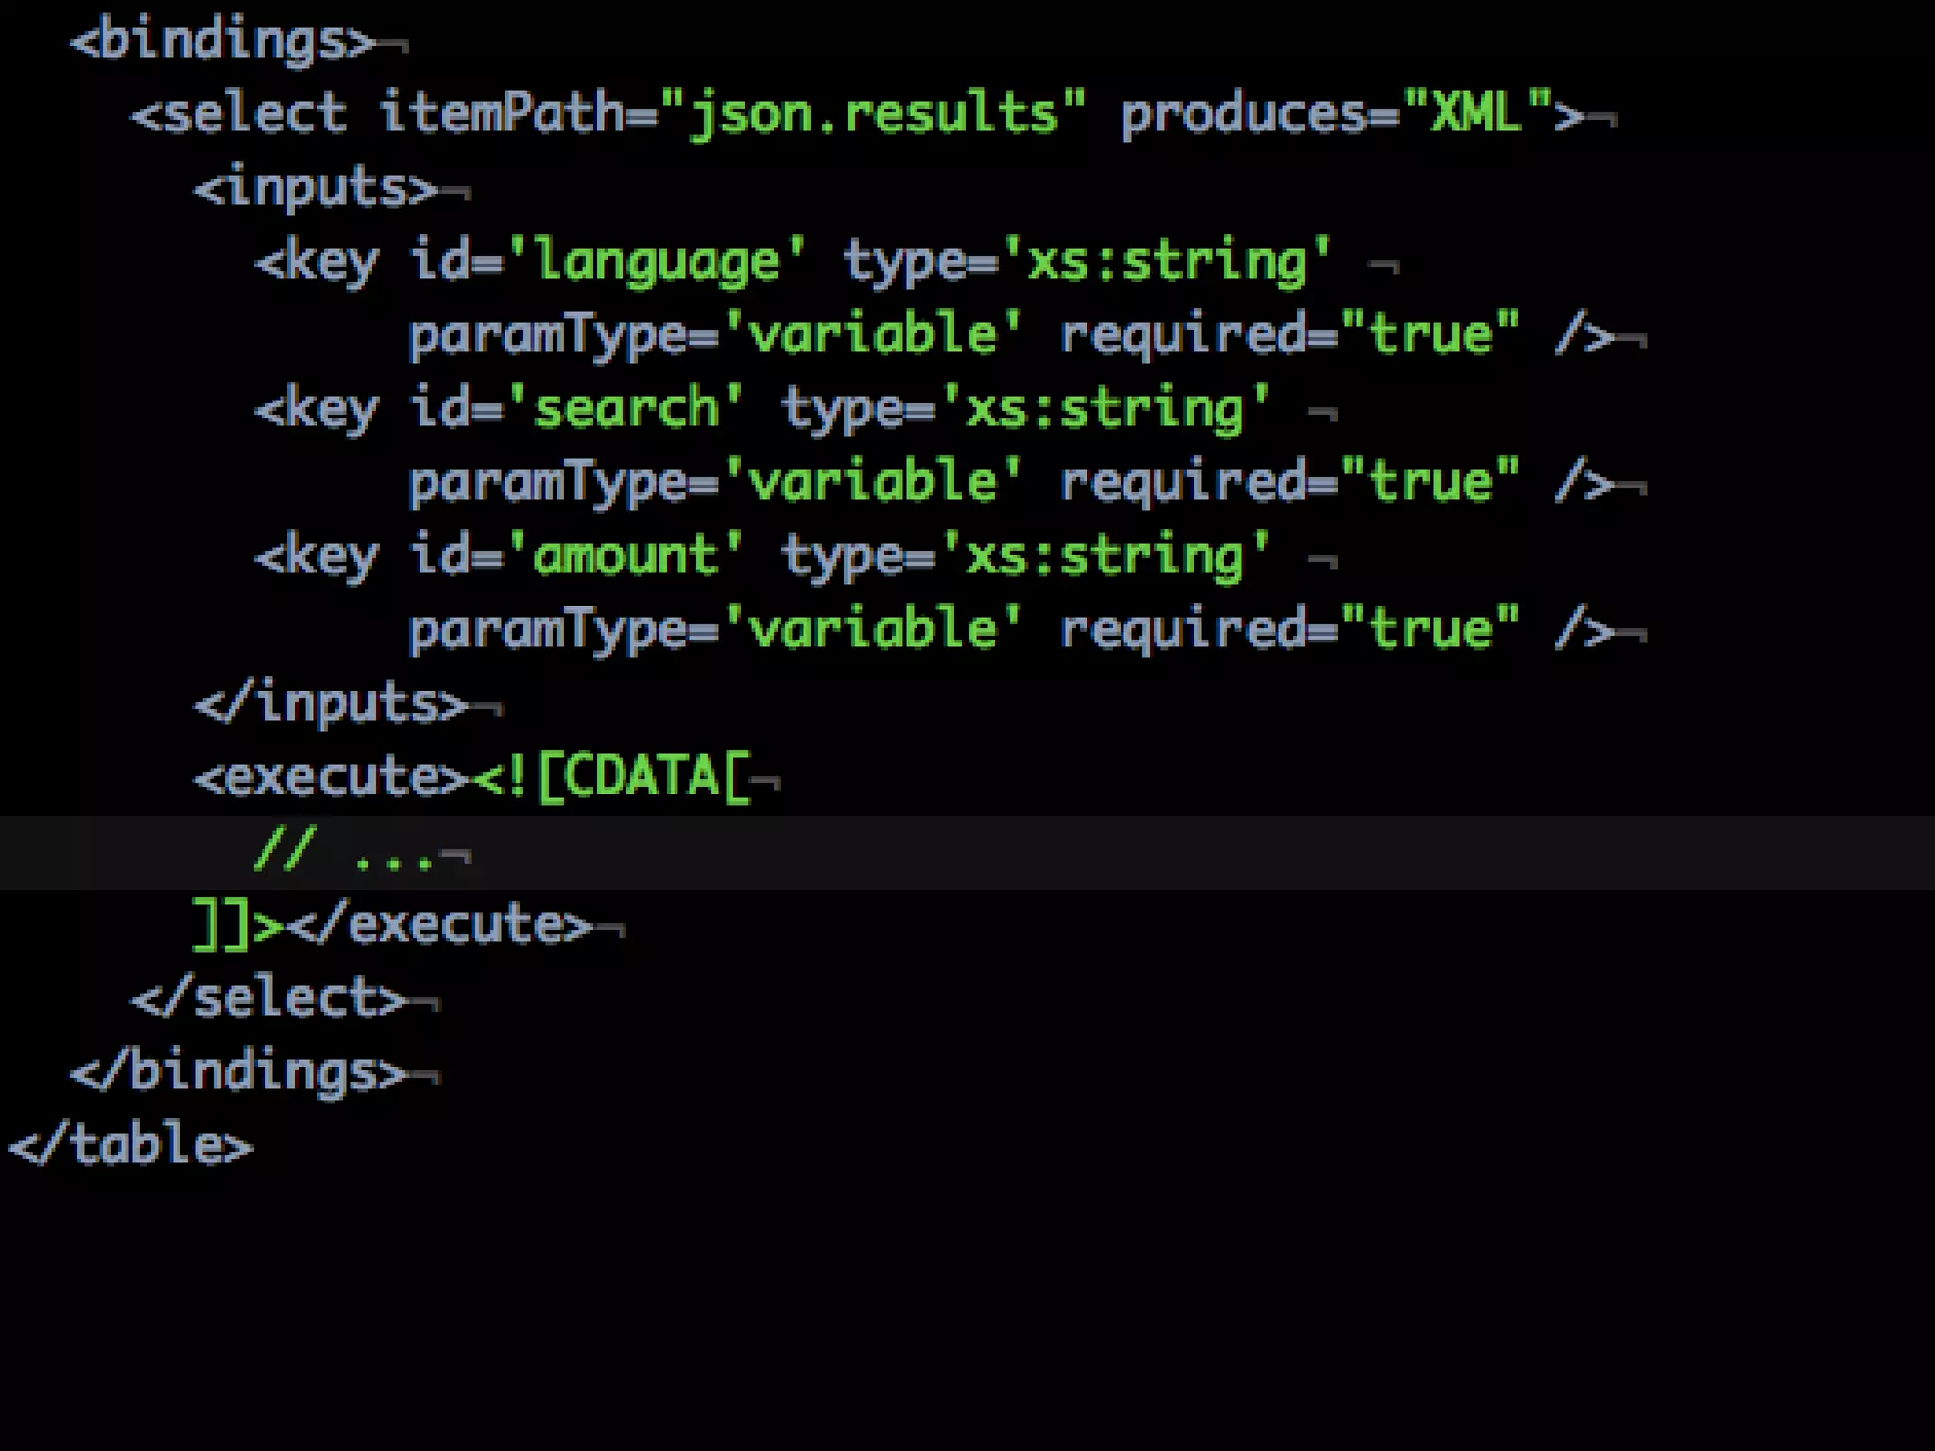This screenshot has width=1935, height=1451.
Task: Click type='xs:string' on the search line
Action: 1025,409
